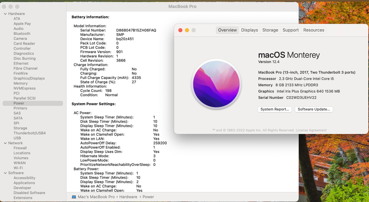Close the About This Mac window
The image size is (369, 202).
180,30
